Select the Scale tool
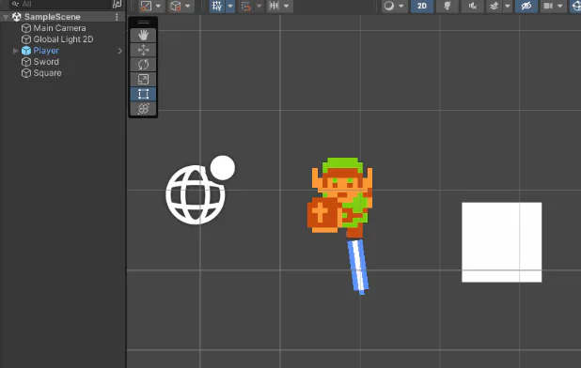 [144, 79]
